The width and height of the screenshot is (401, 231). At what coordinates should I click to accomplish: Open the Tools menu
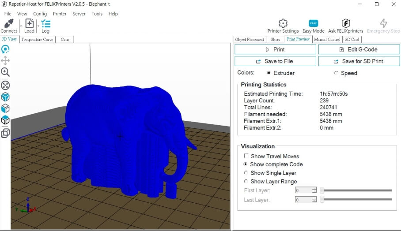pyautogui.click(x=97, y=14)
